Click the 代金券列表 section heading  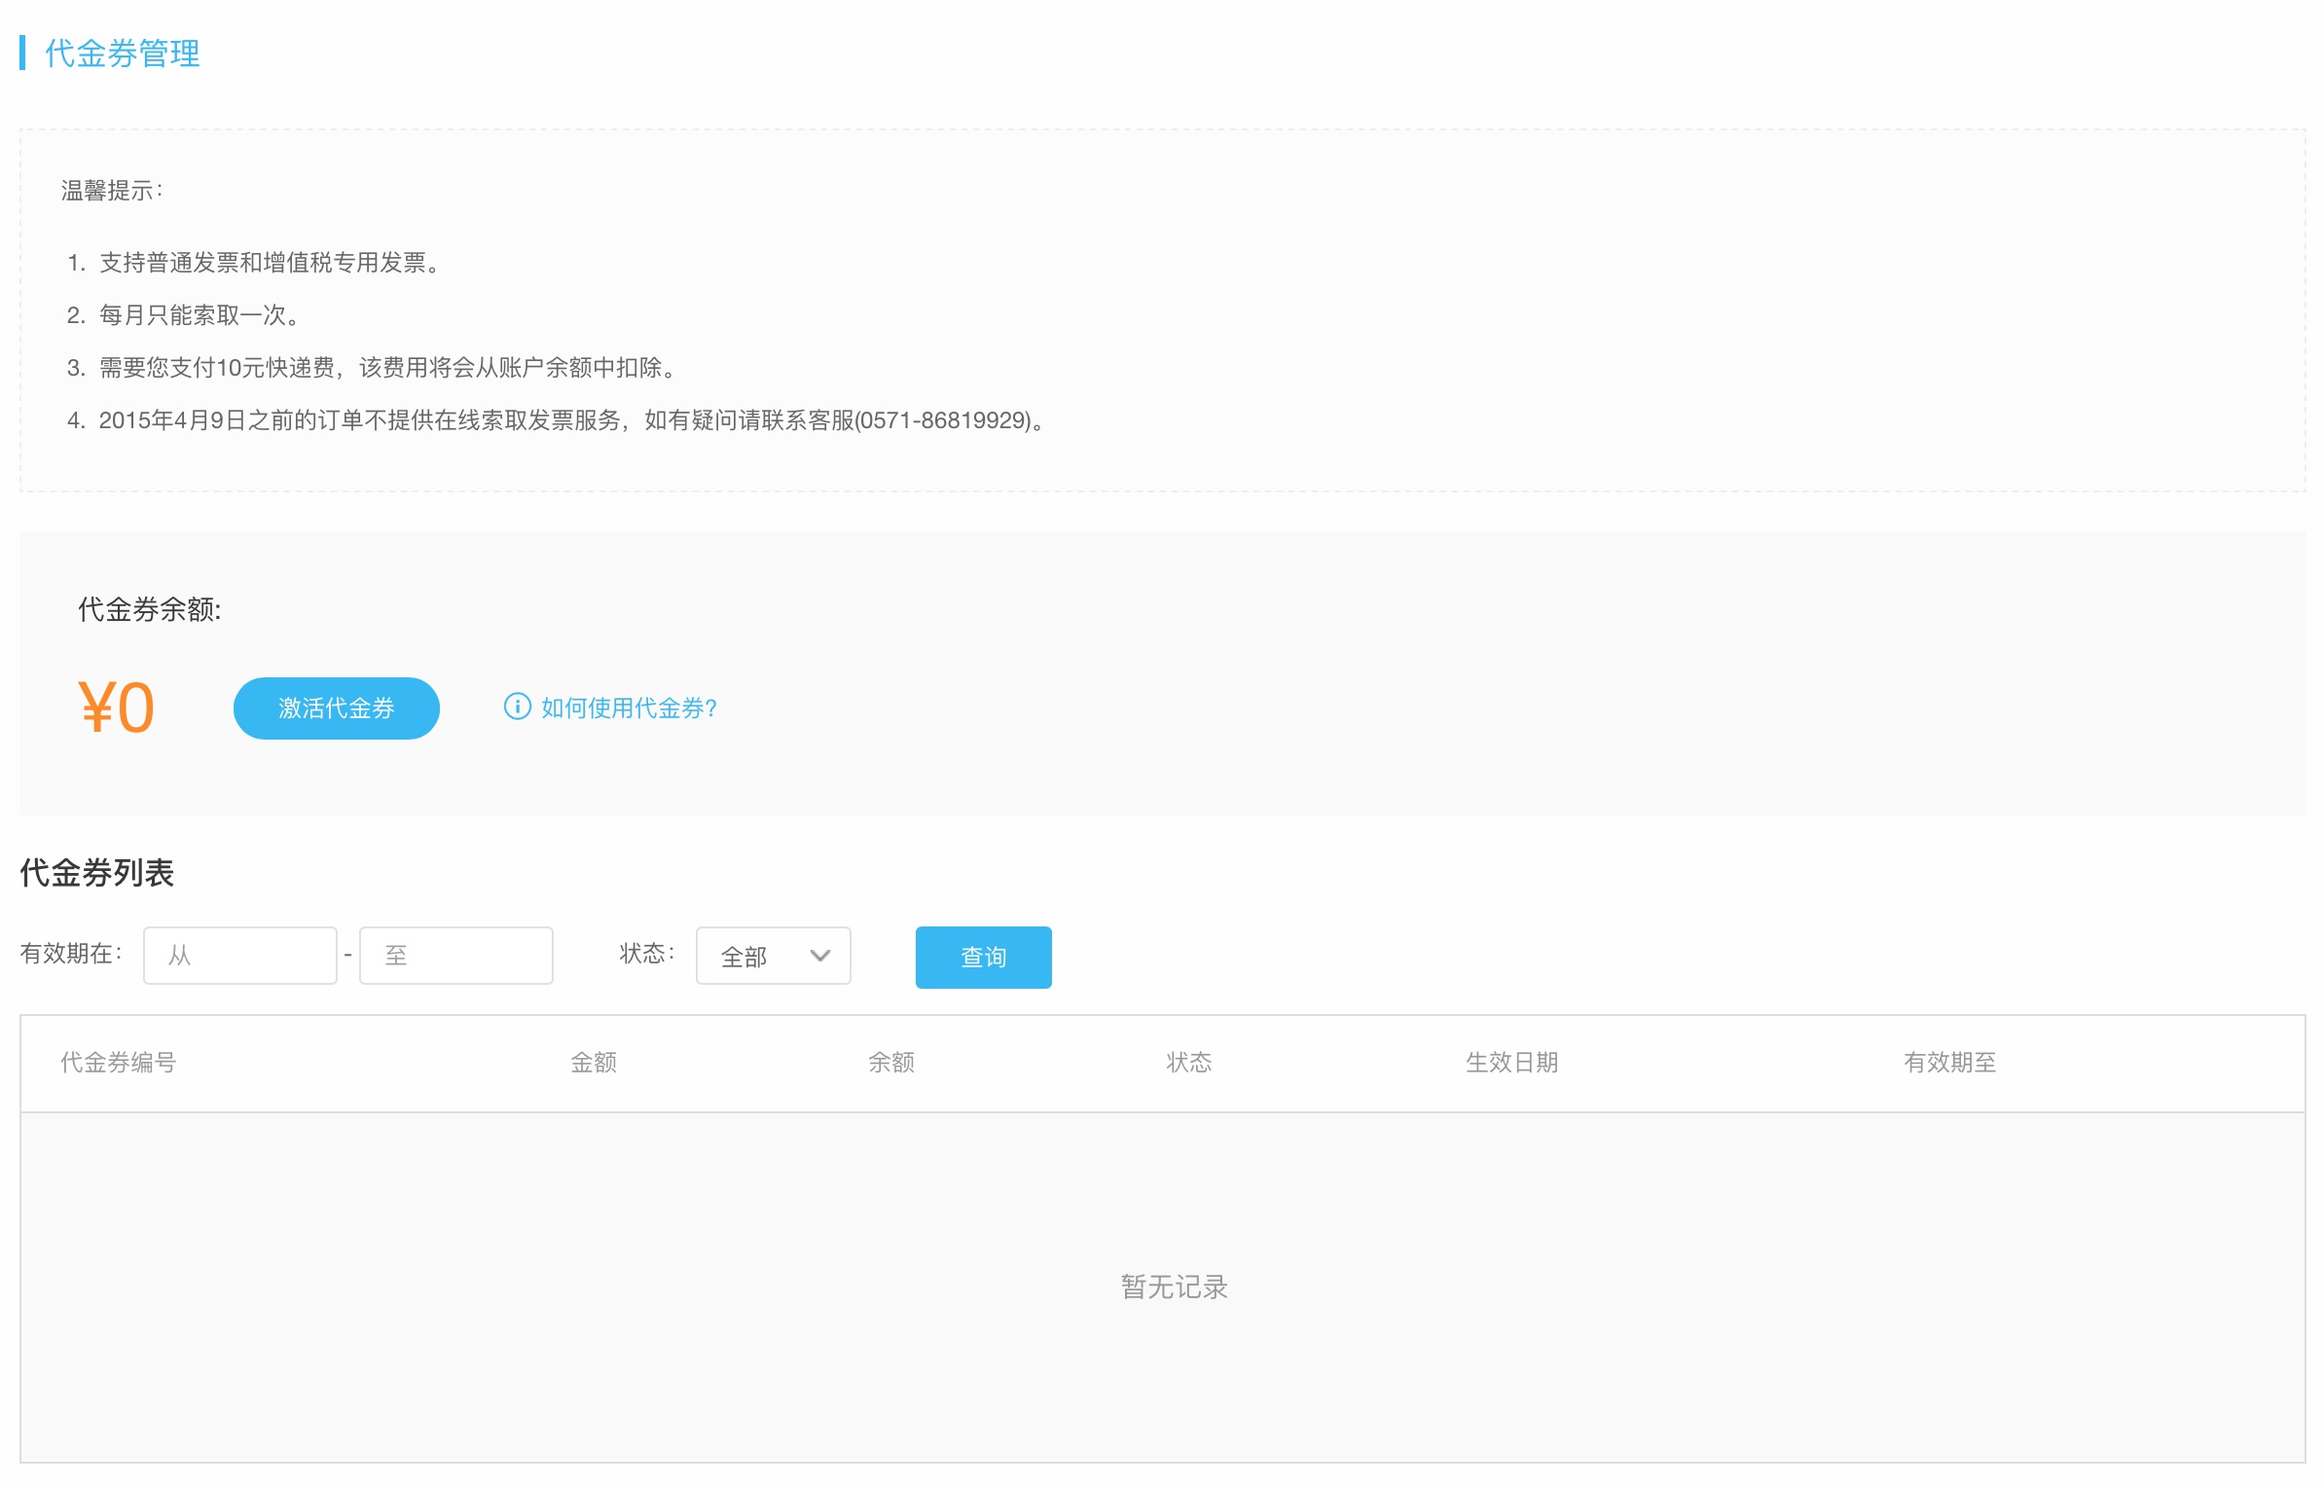pos(96,873)
